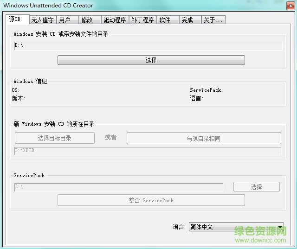297x249 pixels.
Task: Click the 与源目录相同 button
Action: click(x=204, y=138)
